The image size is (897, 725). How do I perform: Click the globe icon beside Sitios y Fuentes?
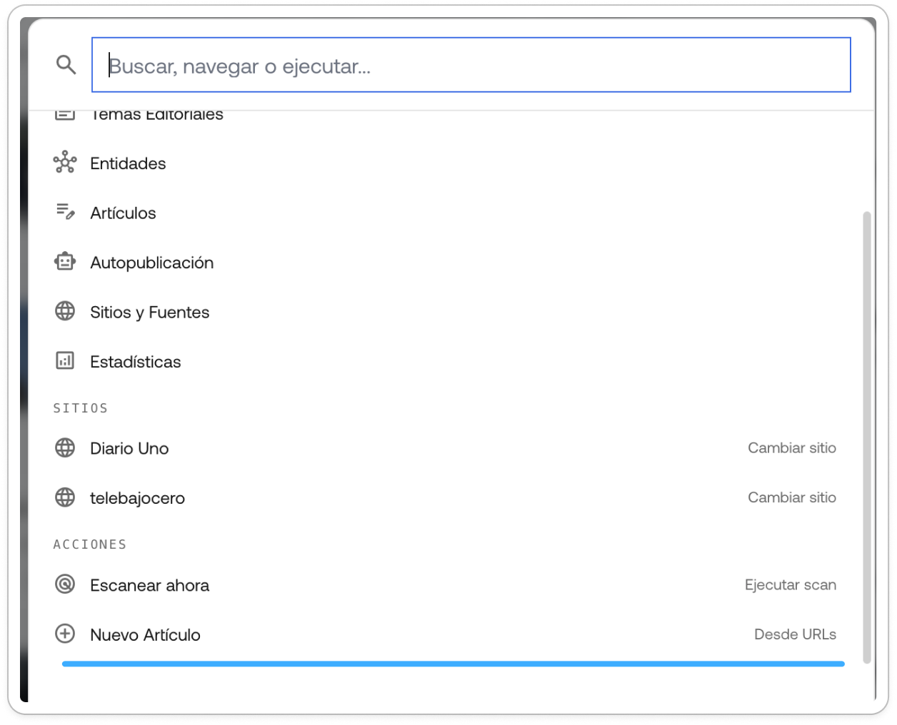65,311
